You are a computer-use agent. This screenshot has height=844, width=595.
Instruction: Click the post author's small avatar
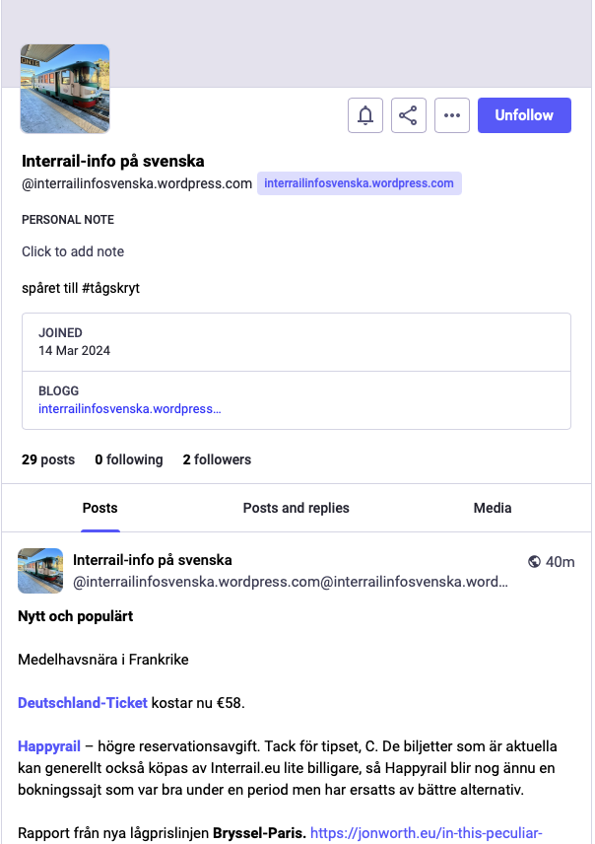(40, 571)
